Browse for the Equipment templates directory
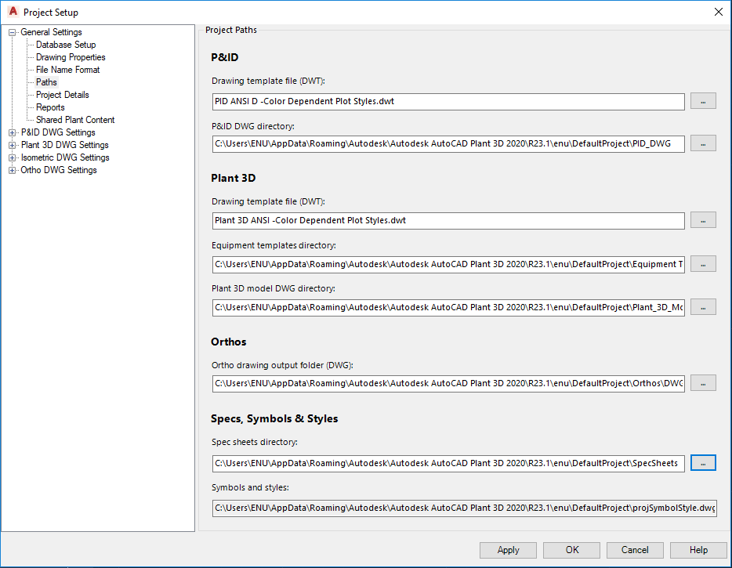This screenshot has height=568, width=732. 703,264
